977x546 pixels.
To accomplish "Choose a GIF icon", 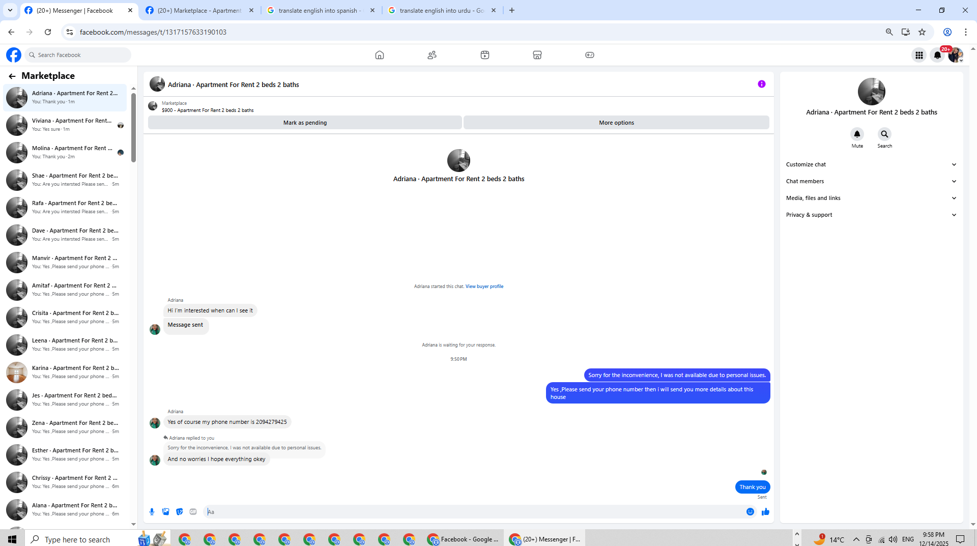I will tap(193, 512).
